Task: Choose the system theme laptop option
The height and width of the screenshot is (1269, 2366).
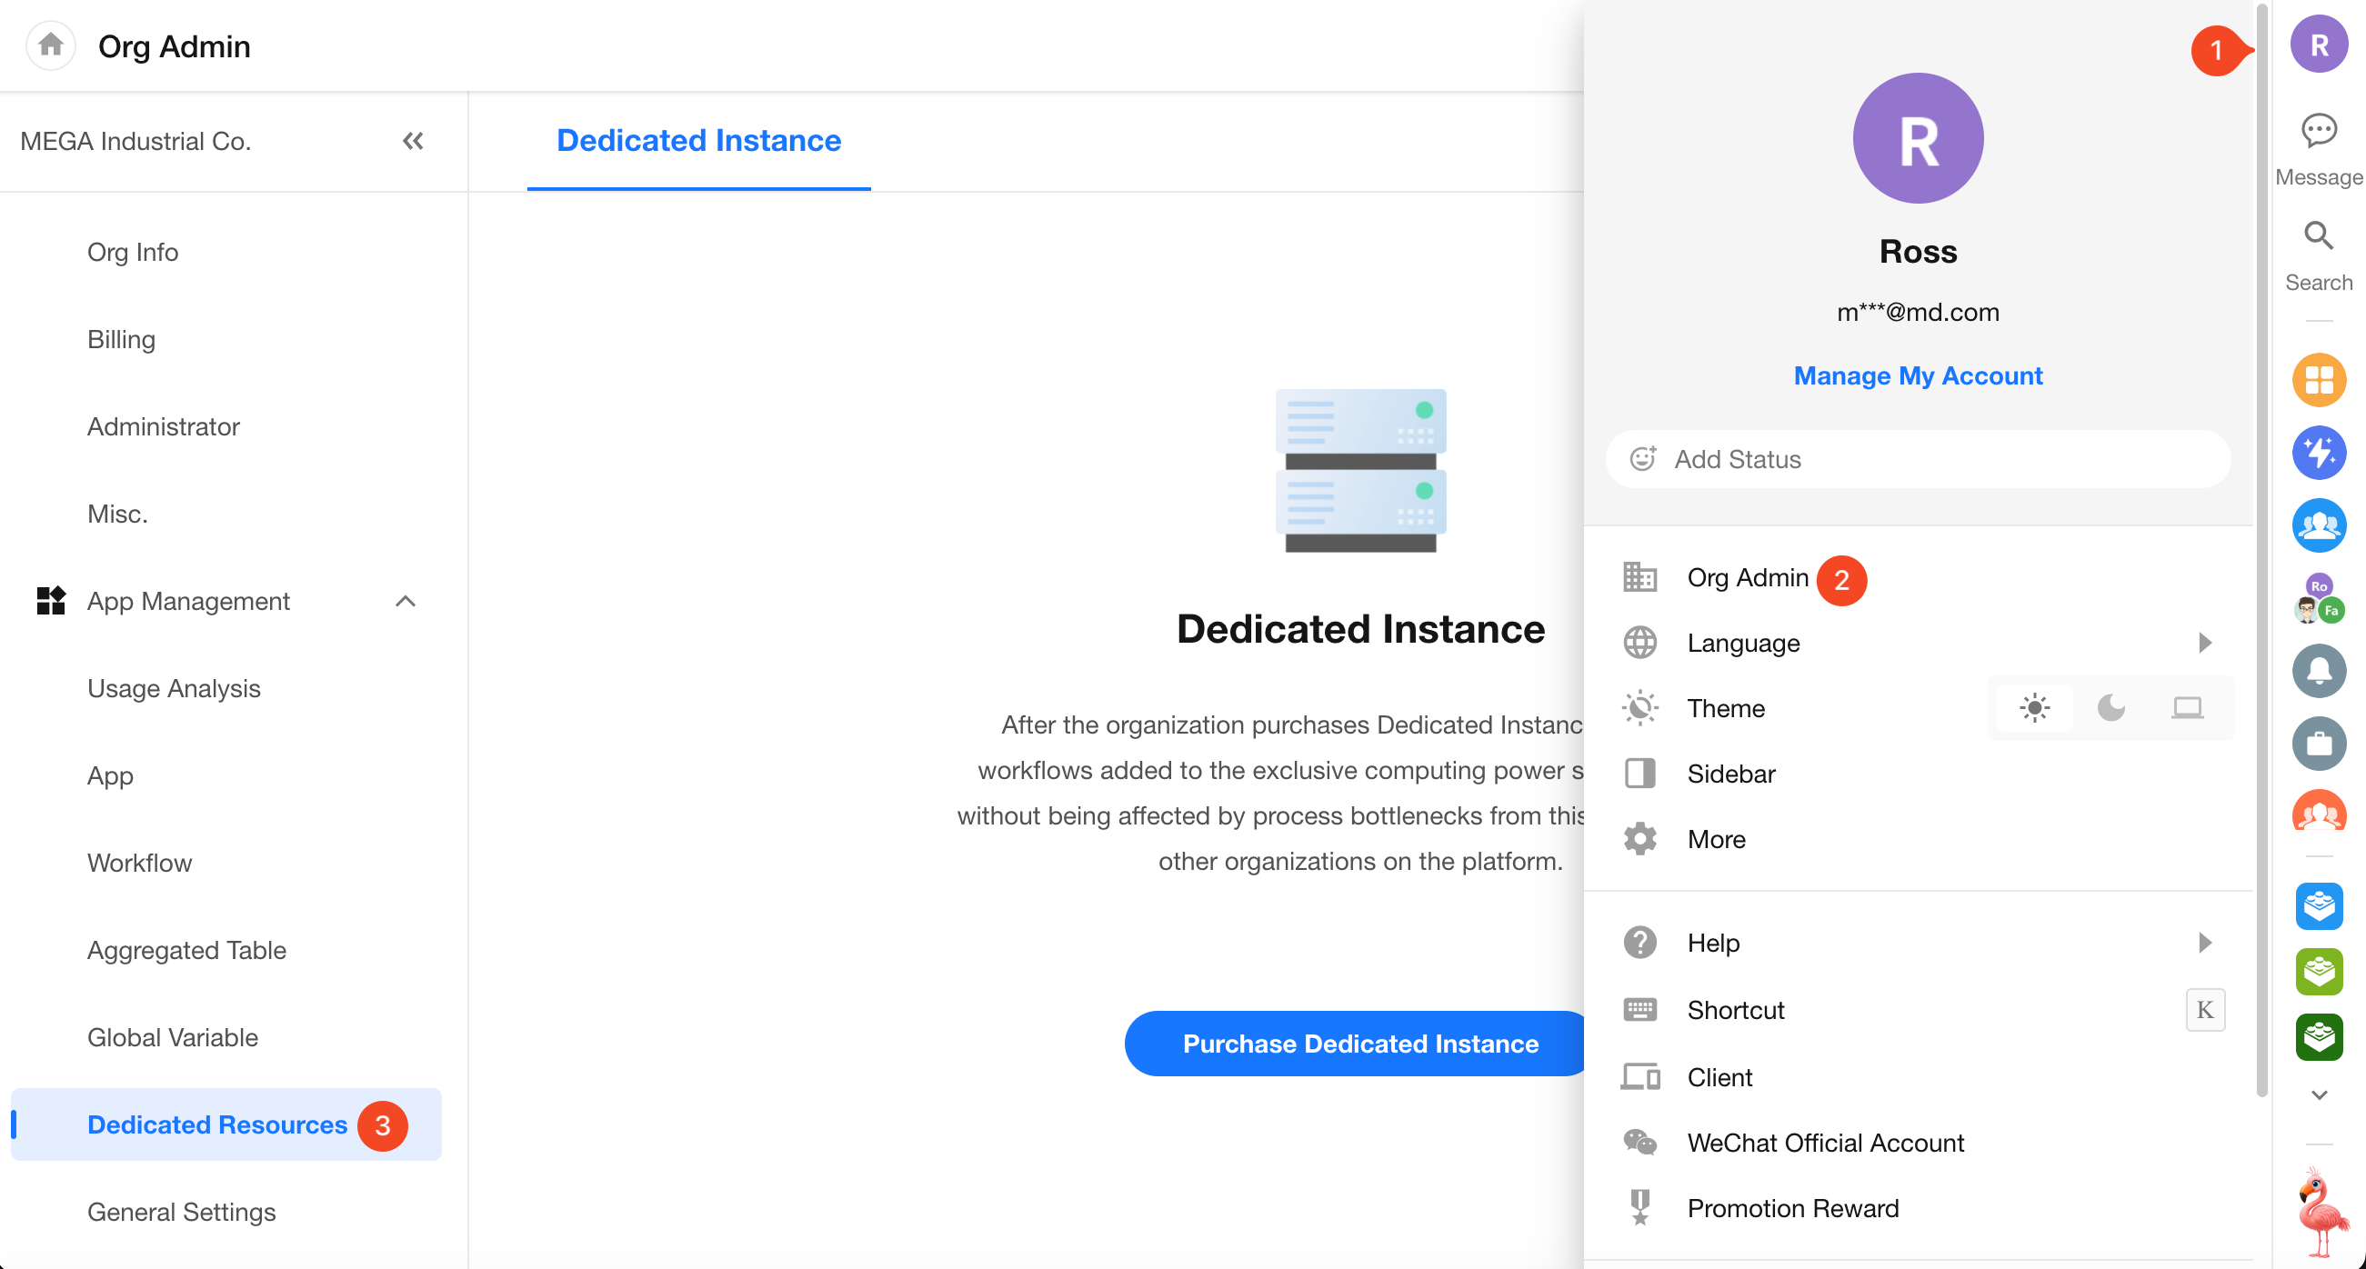Action: click(2187, 708)
